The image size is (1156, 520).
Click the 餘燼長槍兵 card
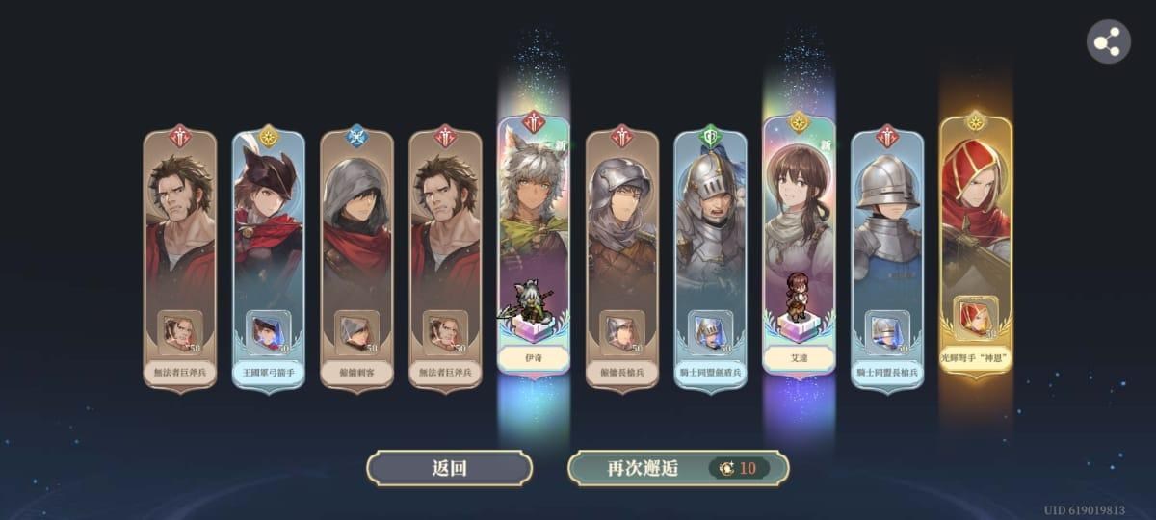[622, 260]
